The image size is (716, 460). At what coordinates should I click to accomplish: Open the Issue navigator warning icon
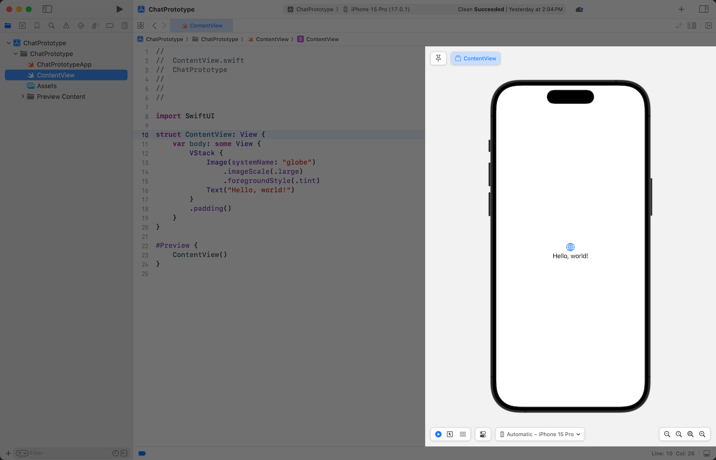click(66, 26)
